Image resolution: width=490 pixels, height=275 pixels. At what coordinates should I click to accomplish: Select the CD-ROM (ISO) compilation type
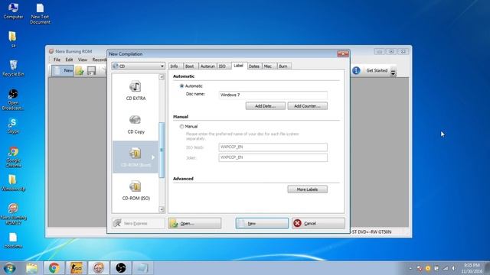click(x=136, y=191)
